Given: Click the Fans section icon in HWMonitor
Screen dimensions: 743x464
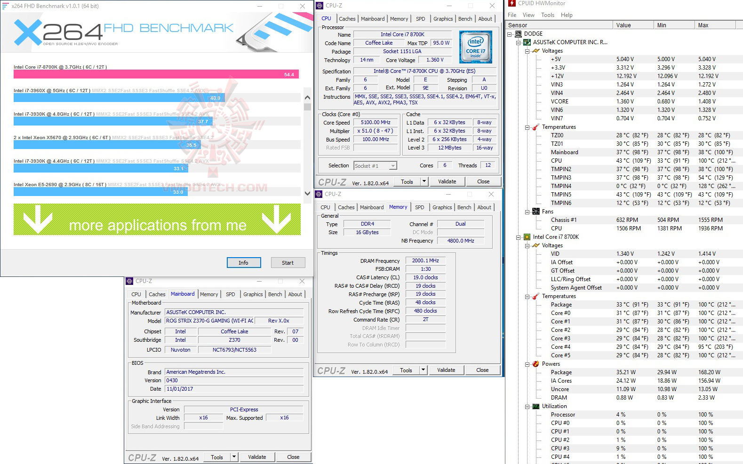Looking at the screenshot, I should point(536,212).
